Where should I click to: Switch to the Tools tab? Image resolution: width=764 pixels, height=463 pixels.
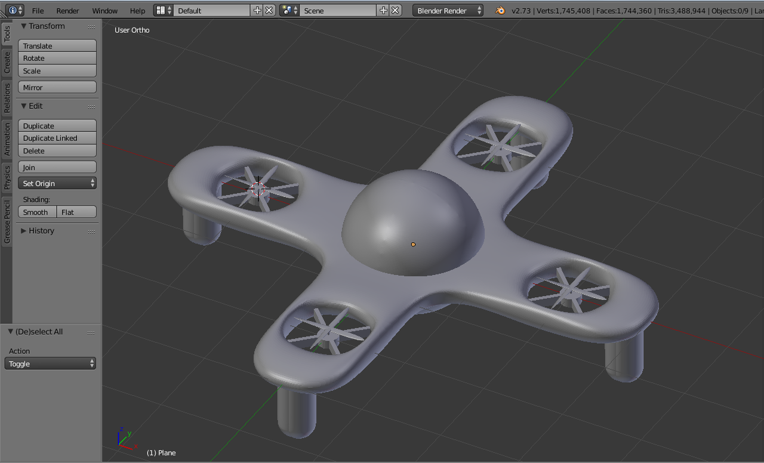[7, 34]
